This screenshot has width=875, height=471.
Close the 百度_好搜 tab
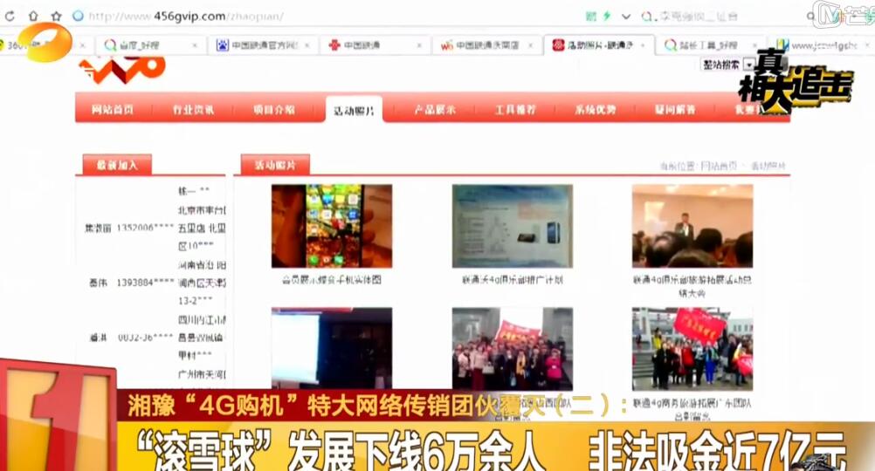(x=195, y=45)
